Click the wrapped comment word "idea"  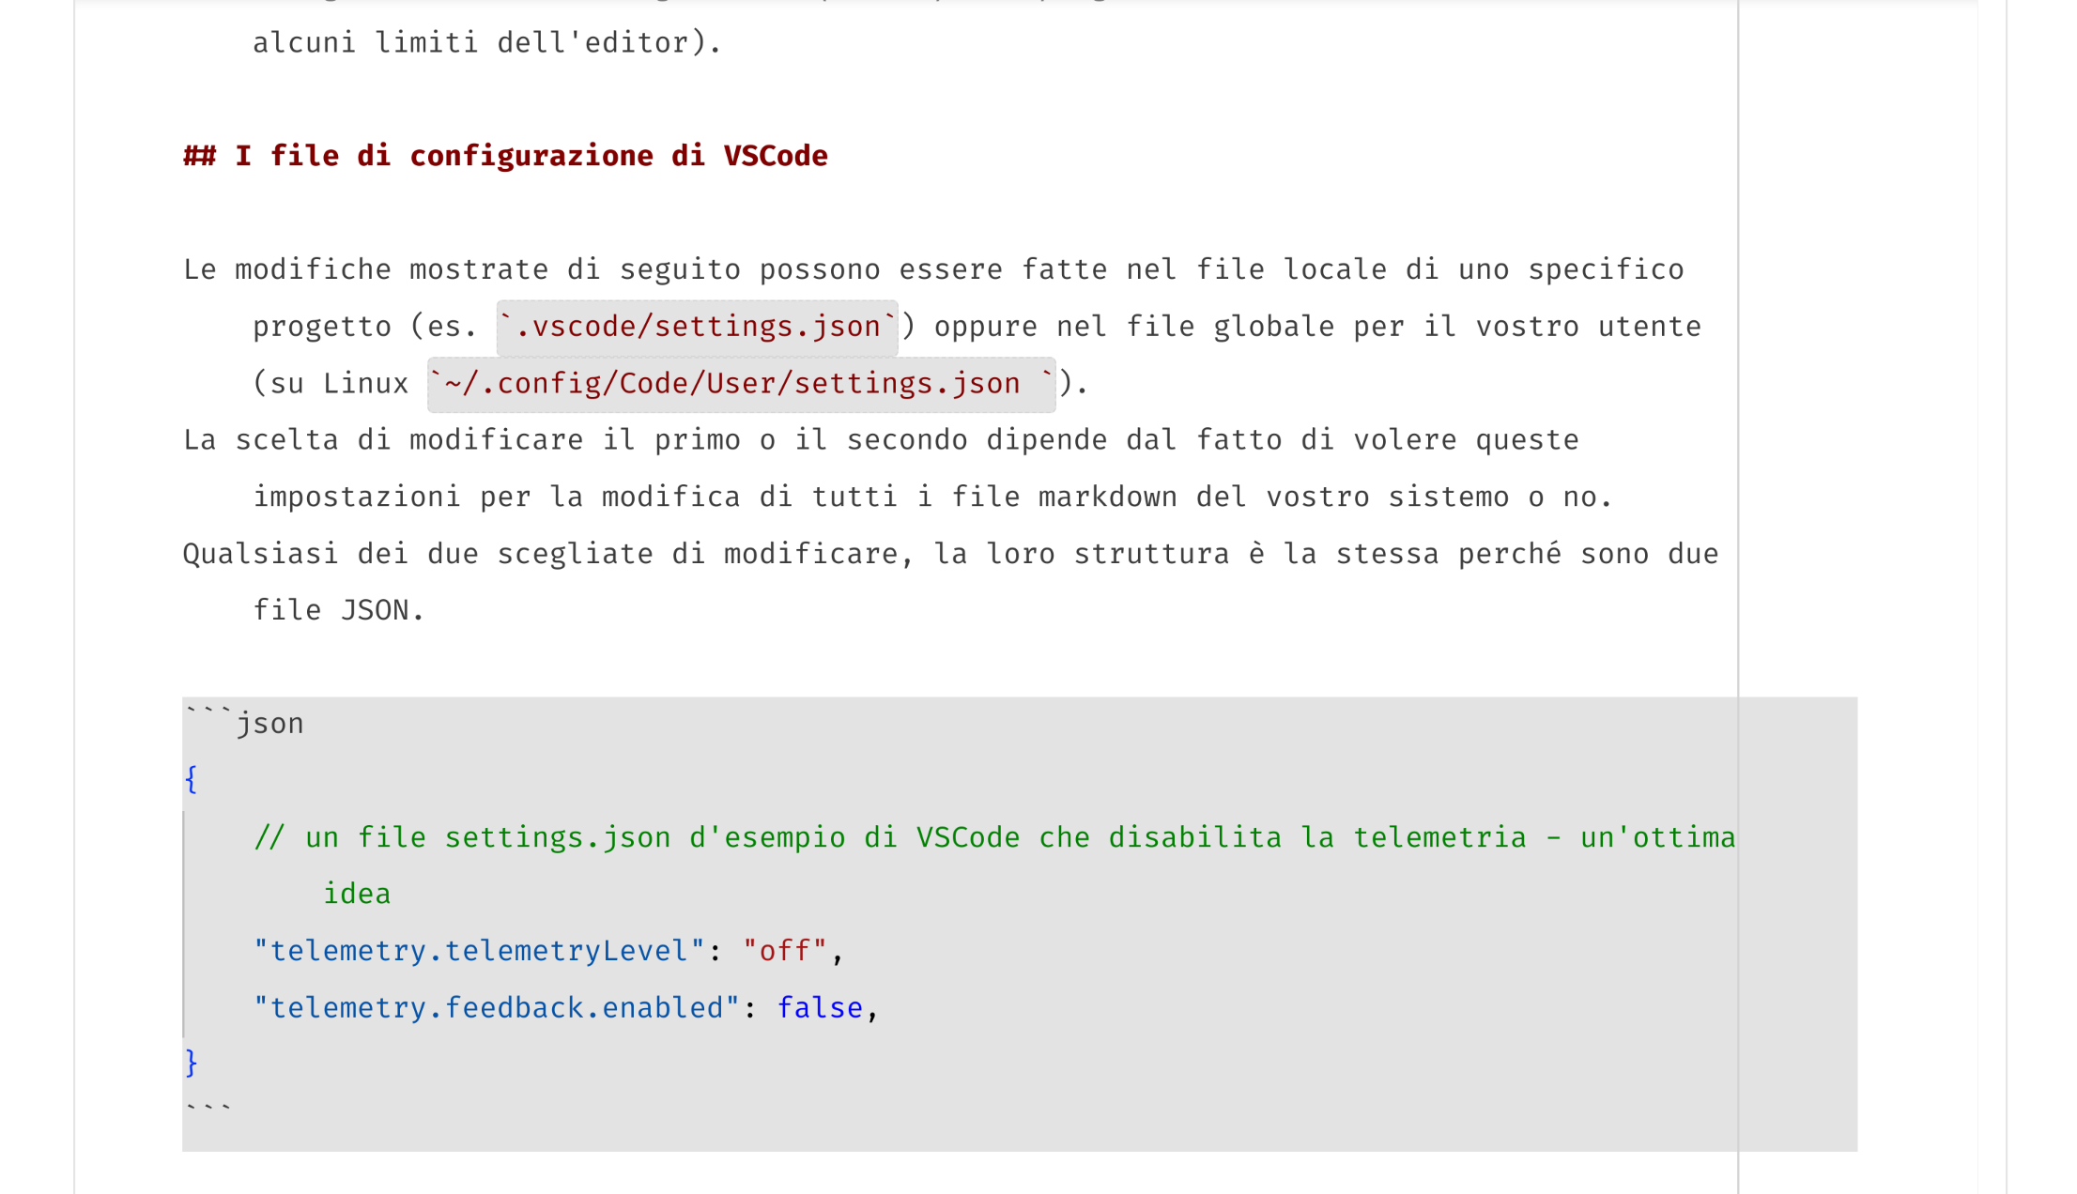click(357, 894)
